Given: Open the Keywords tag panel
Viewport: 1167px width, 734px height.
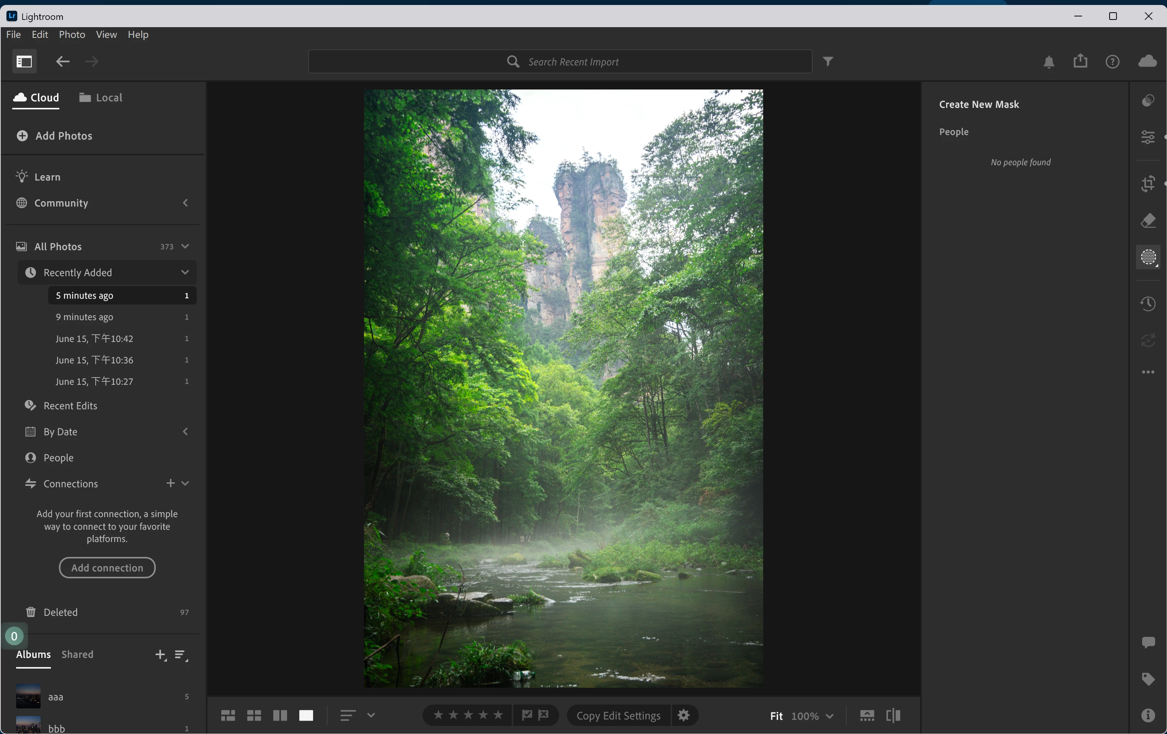Looking at the screenshot, I should click(1148, 679).
